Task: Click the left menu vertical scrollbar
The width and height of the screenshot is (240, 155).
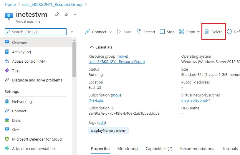Action: [74, 59]
